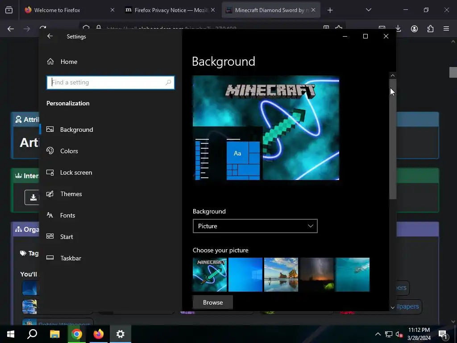Switch to Firefox from taskbar

[x=98, y=334]
